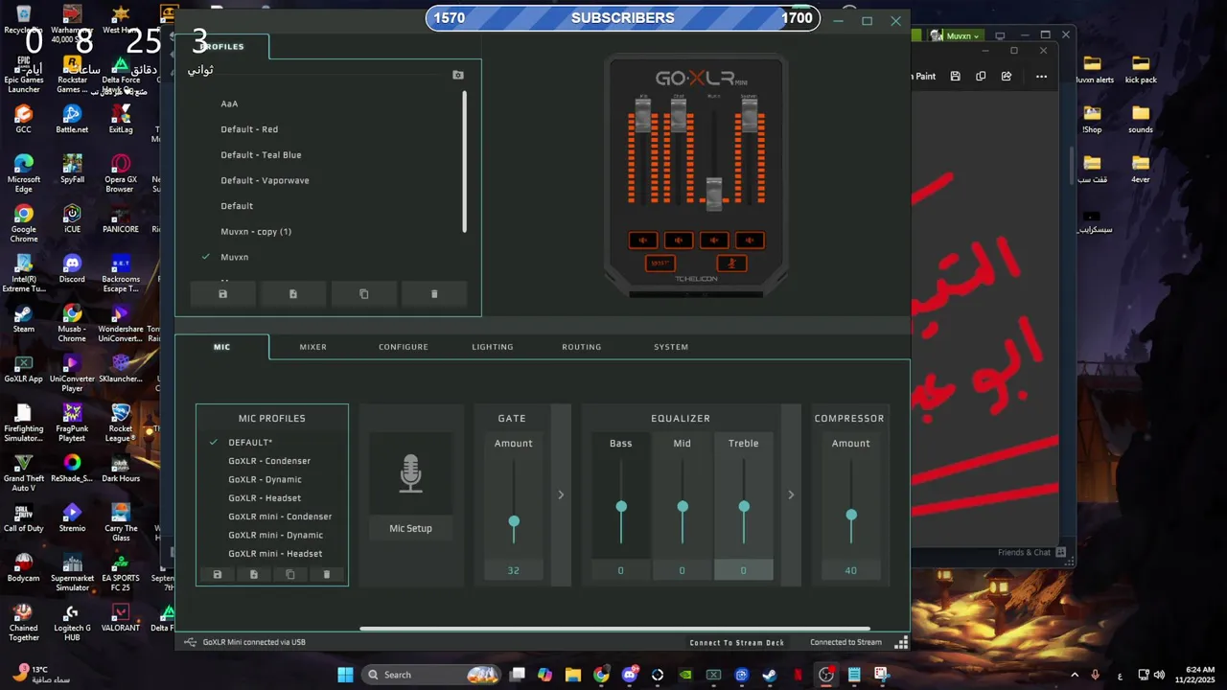This screenshot has height=690, width=1227.
Task: Expand the Equalizer advanced settings arrow
Action: point(791,494)
